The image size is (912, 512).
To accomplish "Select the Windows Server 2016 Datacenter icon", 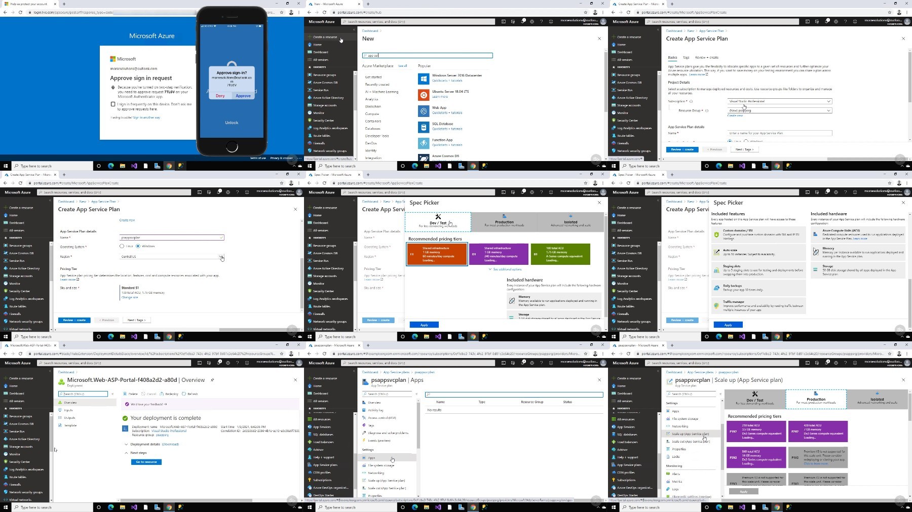I will (x=424, y=78).
